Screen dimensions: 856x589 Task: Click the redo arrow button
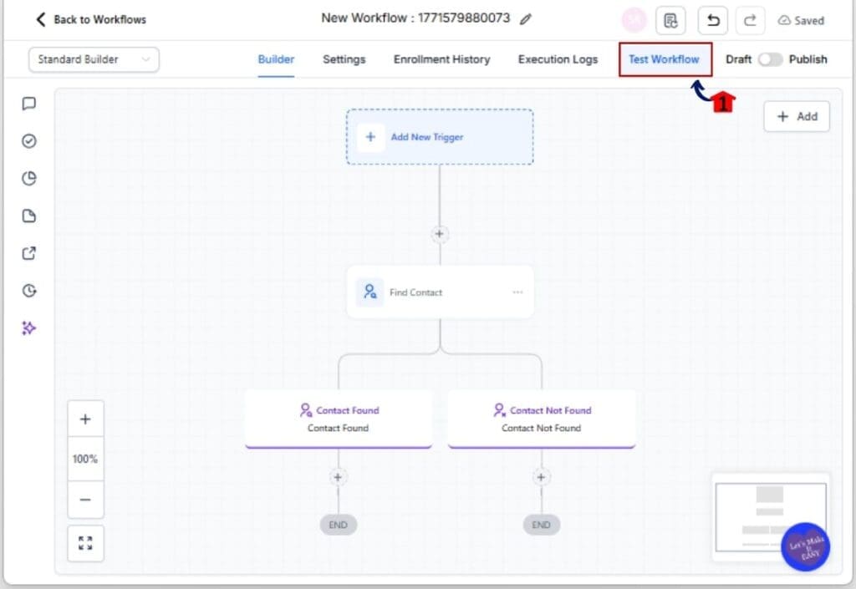tap(749, 20)
